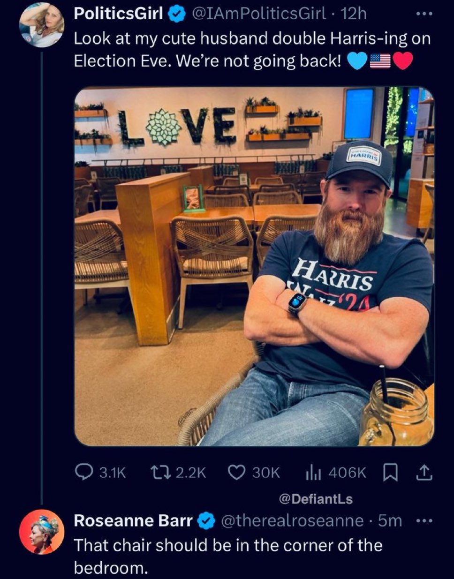
Task: Open the reply icon with 3.1K comments
Action: point(85,472)
